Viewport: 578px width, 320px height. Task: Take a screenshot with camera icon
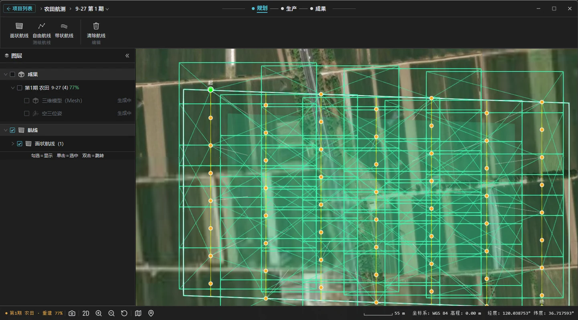(72, 313)
